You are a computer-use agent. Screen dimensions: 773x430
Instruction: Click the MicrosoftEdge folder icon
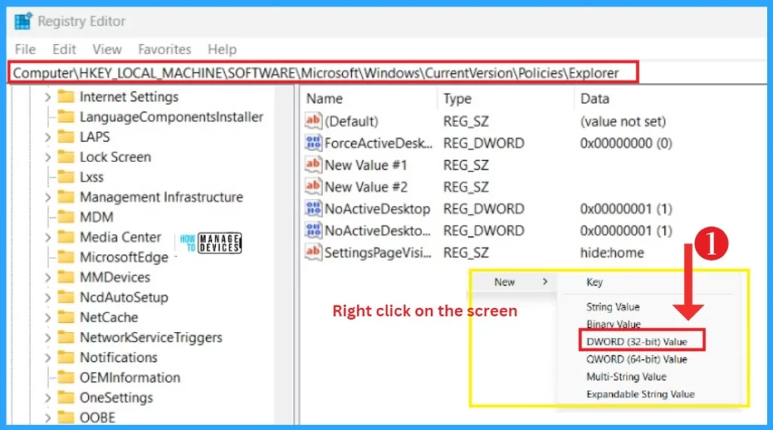pos(66,257)
